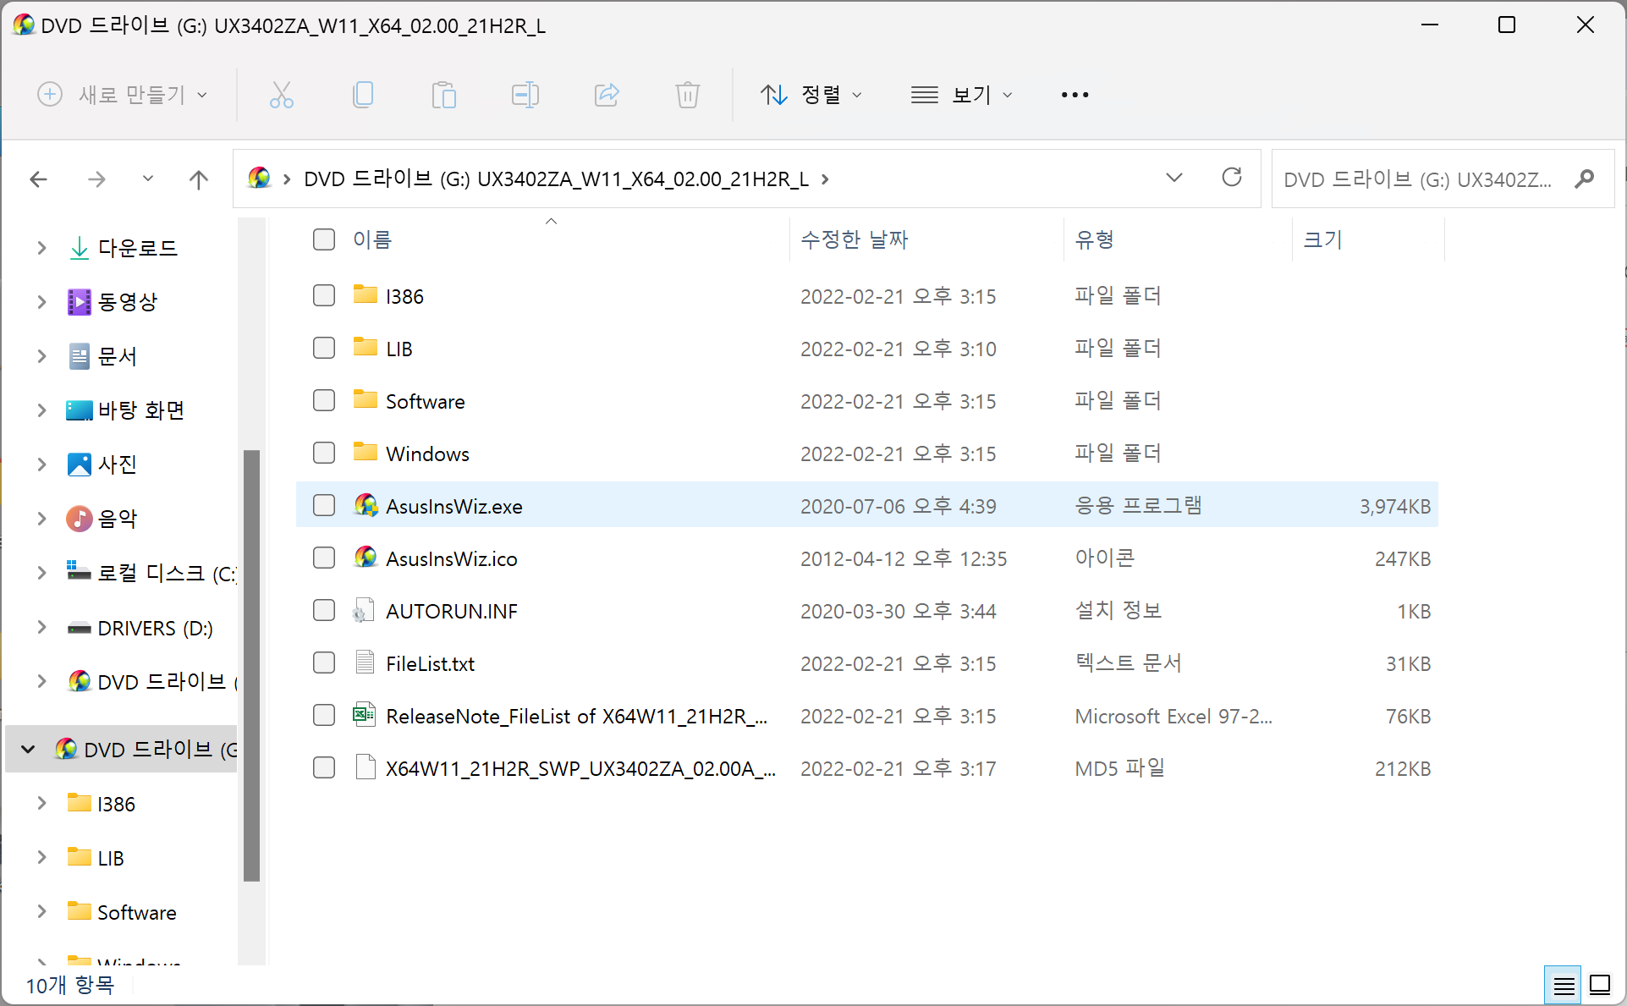Expand the 다운로드 tree node
This screenshot has height=1006, width=1627.
click(41, 248)
